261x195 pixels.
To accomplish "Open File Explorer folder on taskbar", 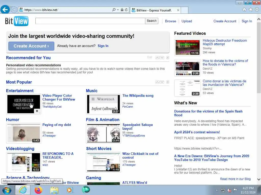I will tap(54, 190).
